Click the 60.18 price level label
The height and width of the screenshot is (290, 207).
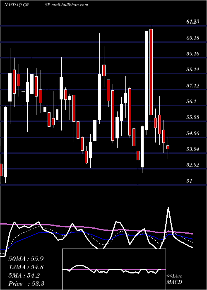193,38
